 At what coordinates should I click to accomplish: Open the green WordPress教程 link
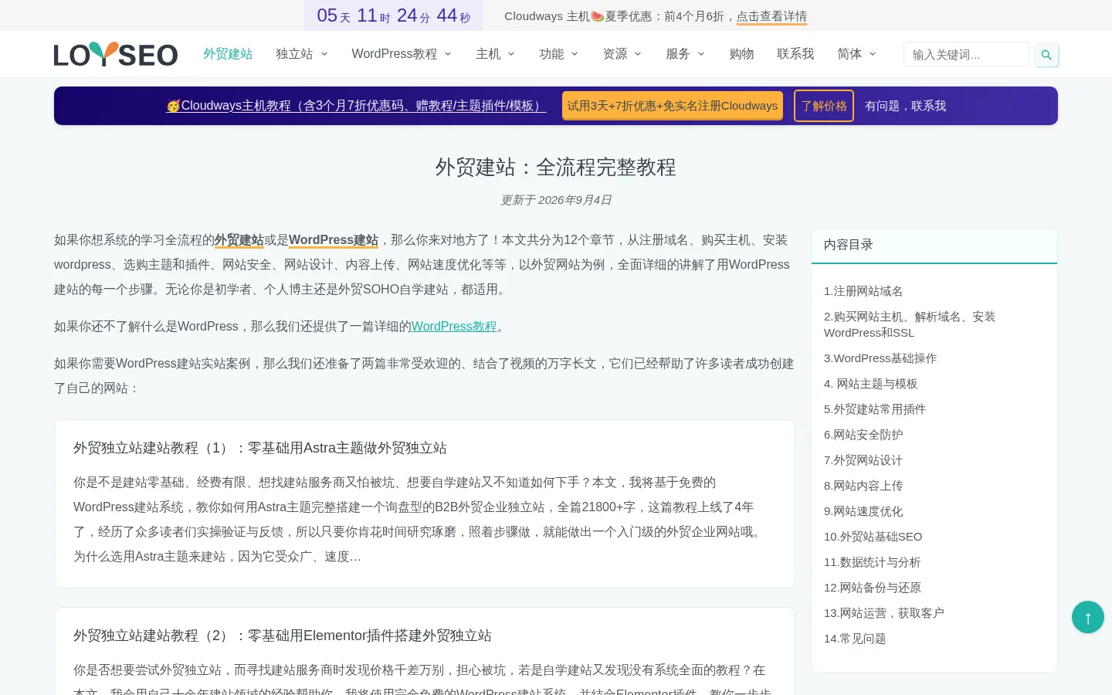(454, 327)
